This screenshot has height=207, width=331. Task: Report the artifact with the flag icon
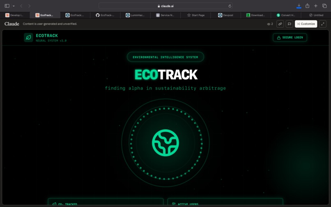290,24
